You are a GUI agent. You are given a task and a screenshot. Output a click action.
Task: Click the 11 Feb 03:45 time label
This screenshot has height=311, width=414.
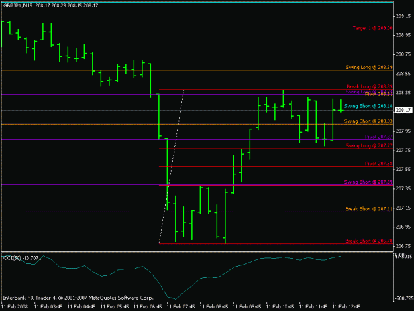click(x=48, y=306)
